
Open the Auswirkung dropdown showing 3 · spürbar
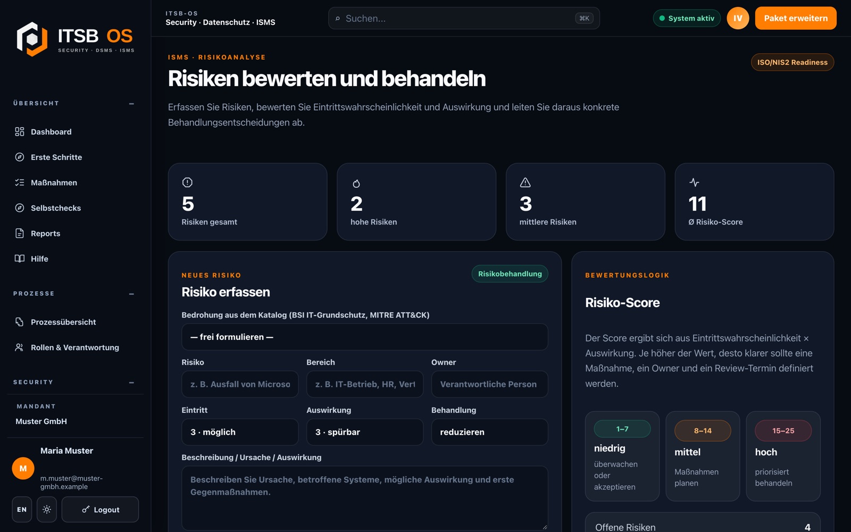point(365,432)
